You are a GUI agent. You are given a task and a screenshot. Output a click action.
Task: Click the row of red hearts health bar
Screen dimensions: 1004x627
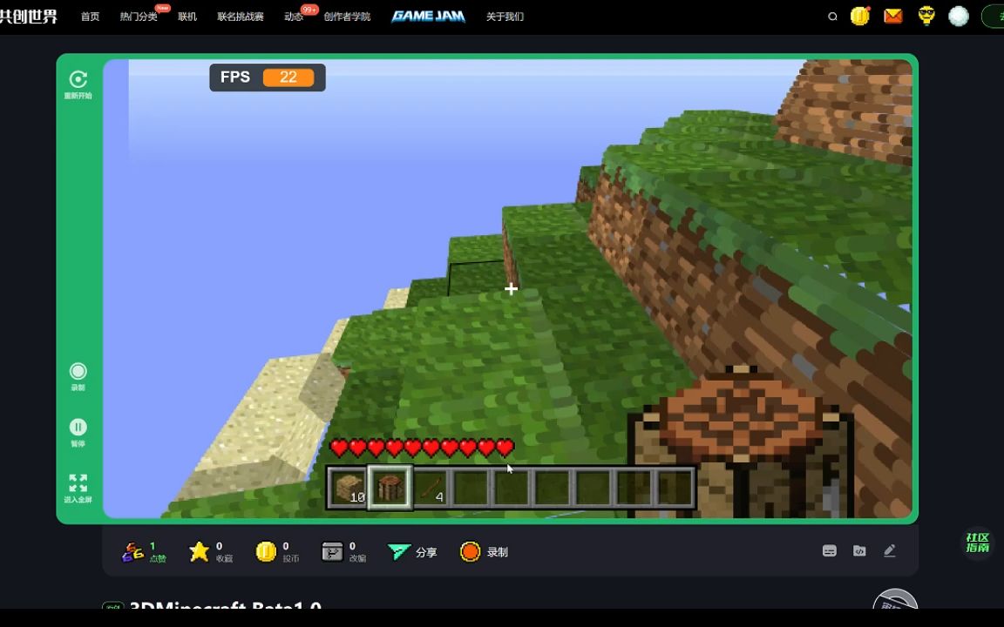pyautogui.click(x=422, y=448)
